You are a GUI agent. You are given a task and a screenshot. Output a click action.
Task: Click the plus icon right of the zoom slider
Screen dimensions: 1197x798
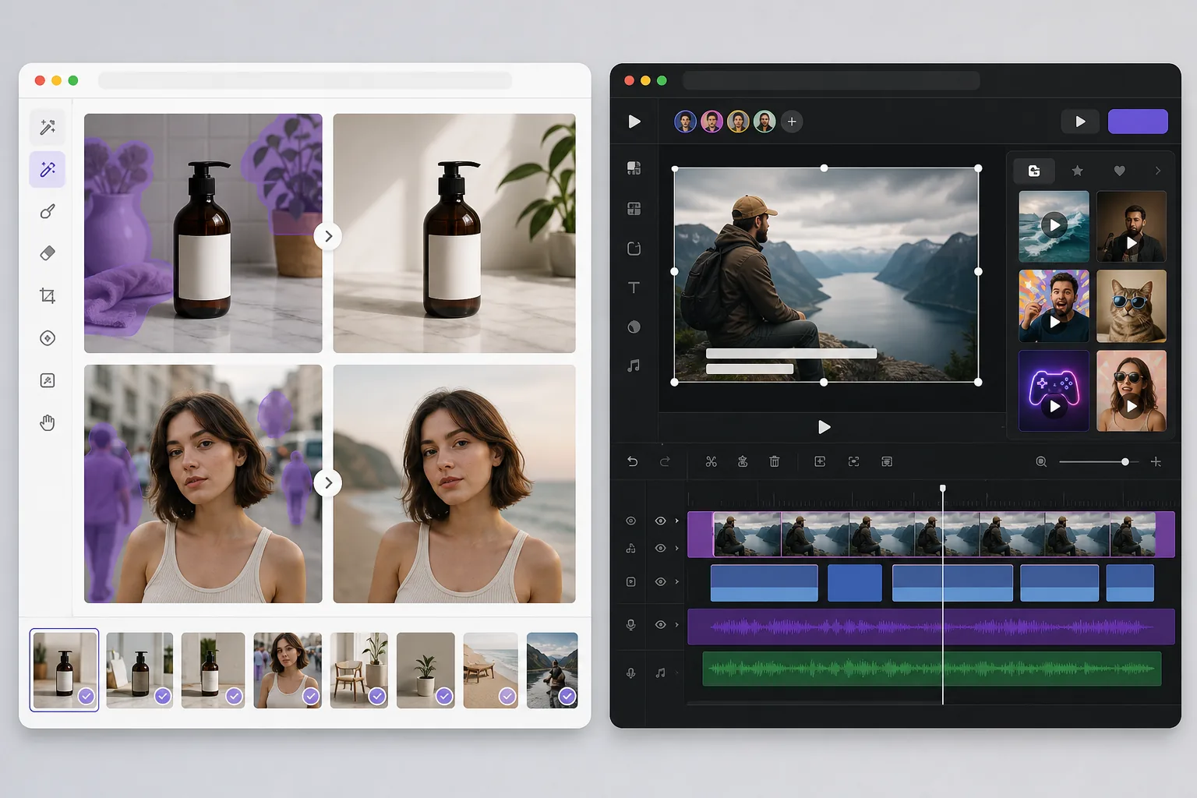1156,462
